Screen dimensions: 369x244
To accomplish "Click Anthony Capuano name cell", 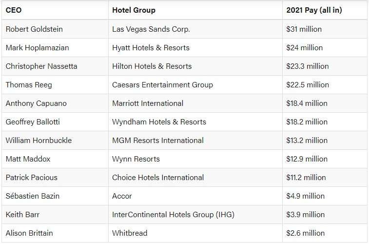I will [x=55, y=103].
